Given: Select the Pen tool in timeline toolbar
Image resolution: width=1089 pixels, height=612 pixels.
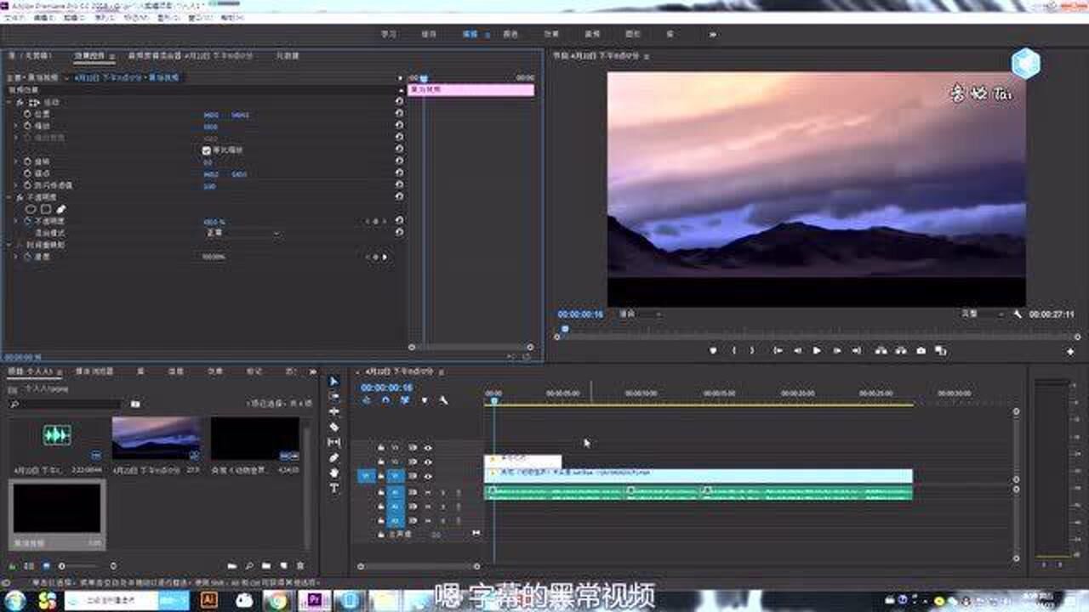Looking at the screenshot, I should click(334, 458).
